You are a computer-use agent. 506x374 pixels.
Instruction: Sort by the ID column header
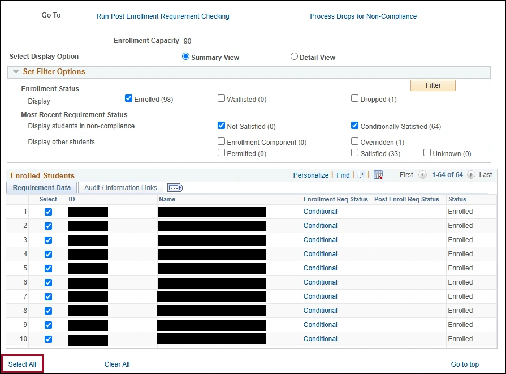[x=72, y=199]
